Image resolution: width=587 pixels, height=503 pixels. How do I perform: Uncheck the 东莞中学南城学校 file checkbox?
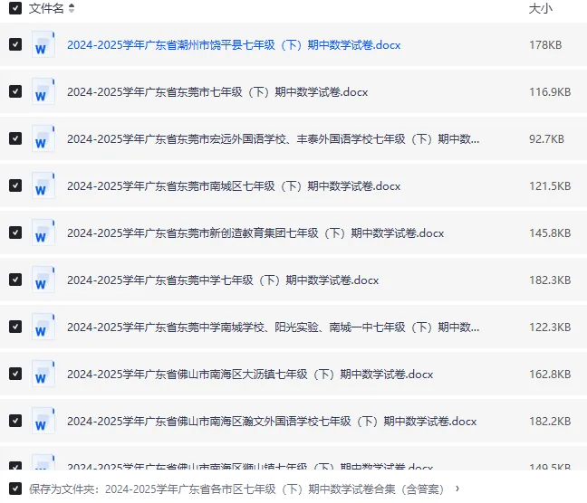pyautogui.click(x=15, y=327)
